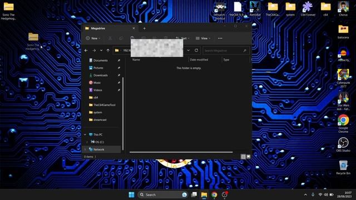356x200 pixels.
Task: Expand the Network tree node
Action: pos(85,149)
